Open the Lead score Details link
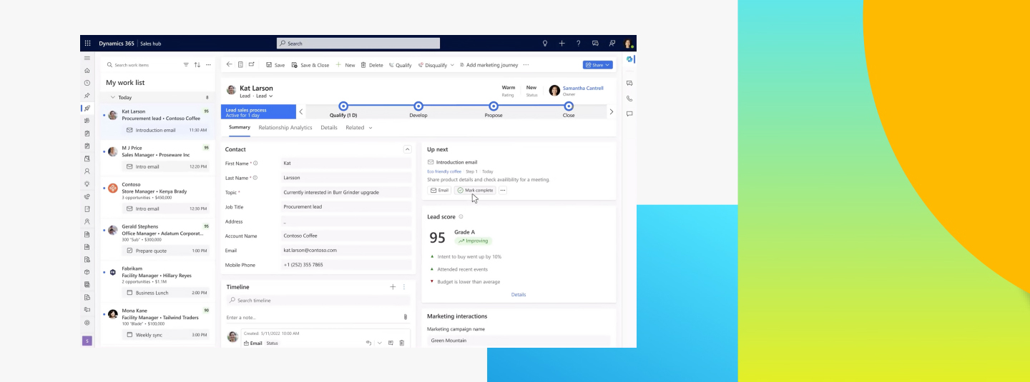The width and height of the screenshot is (1030, 382). tap(519, 294)
